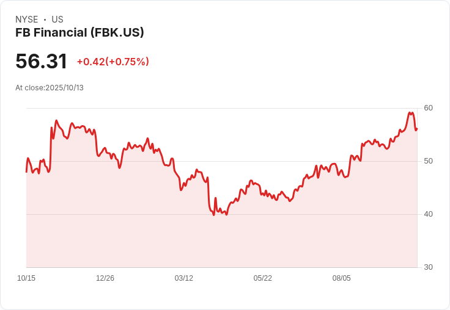Click the 40 y-axis price label
This screenshot has height=310, width=450.
click(x=428, y=214)
